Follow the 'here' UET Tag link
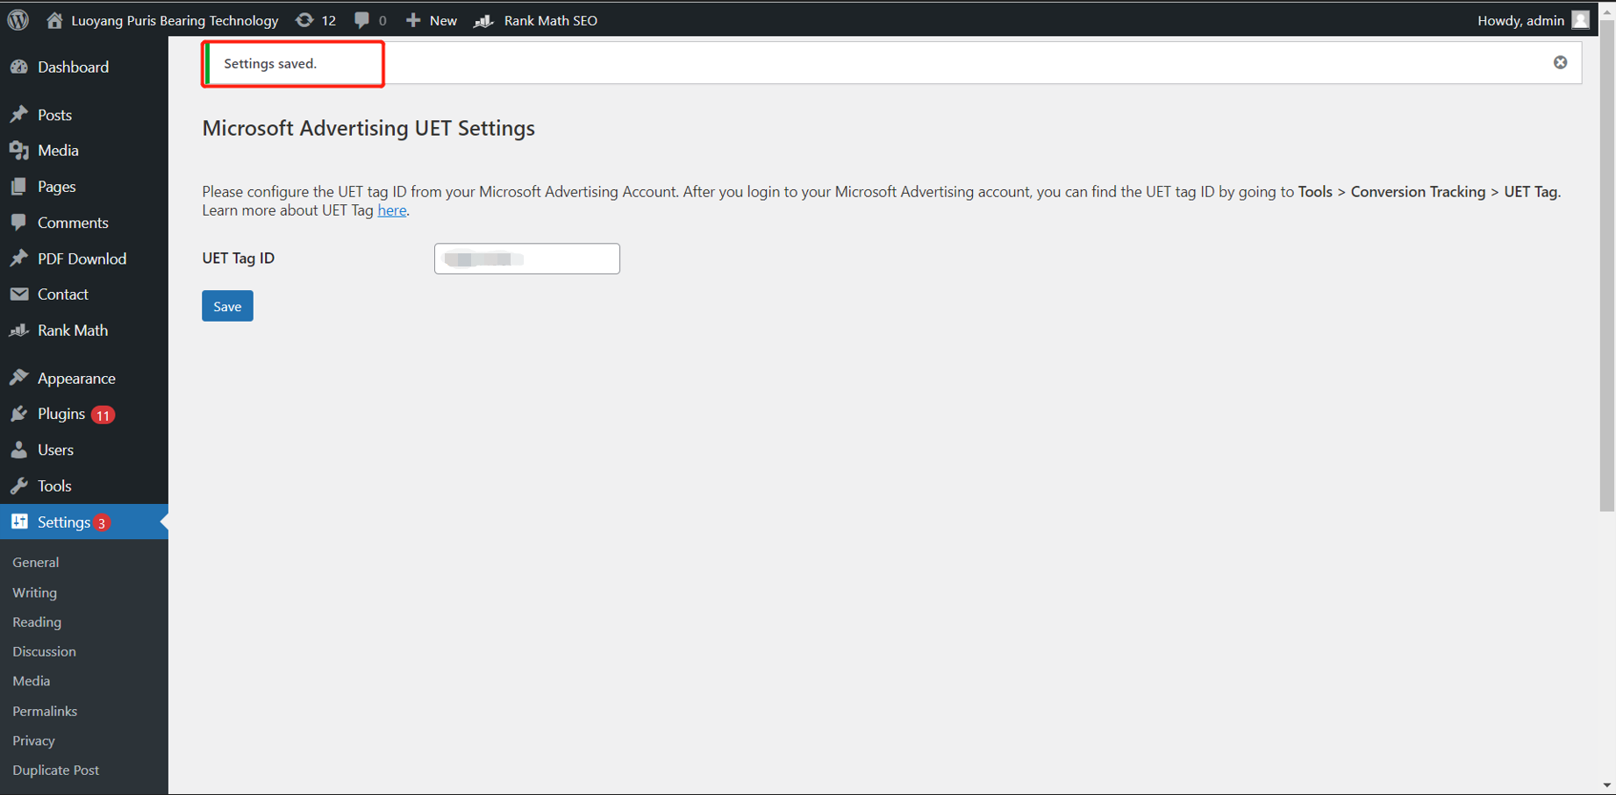The width and height of the screenshot is (1616, 795). point(392,210)
